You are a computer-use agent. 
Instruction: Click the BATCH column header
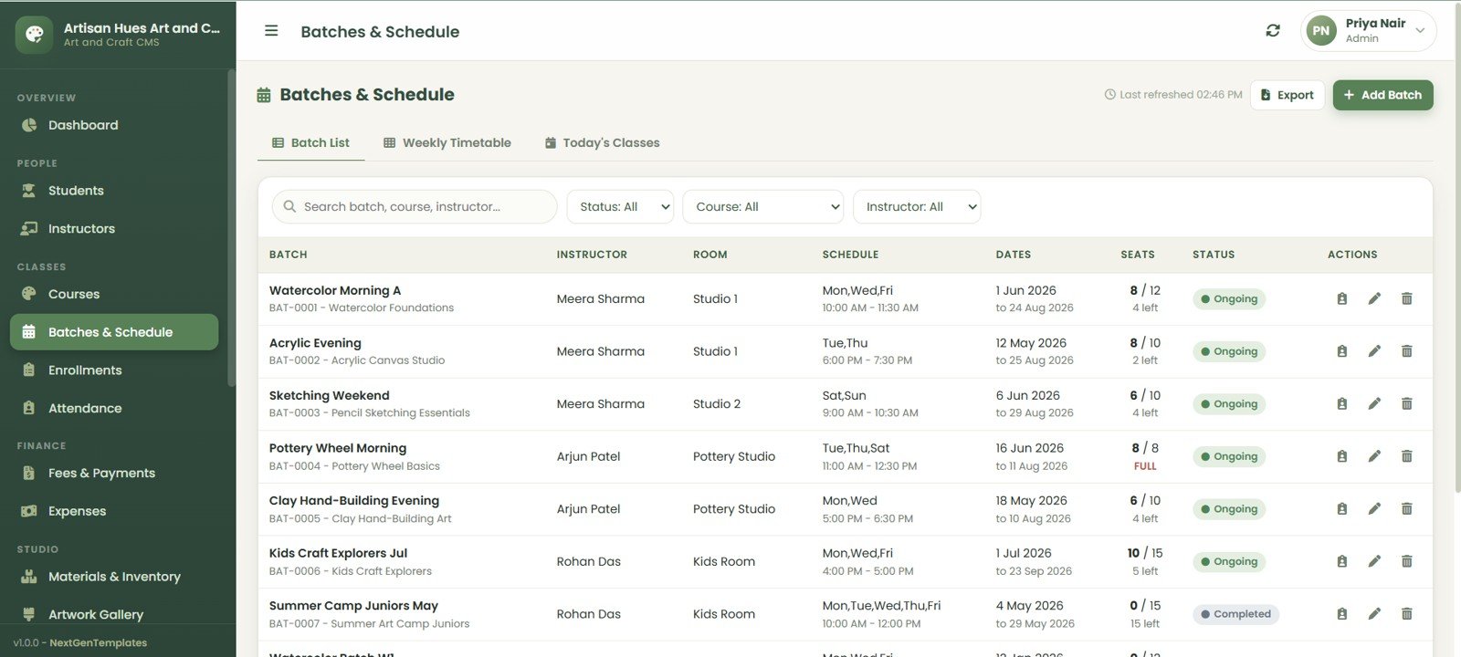[289, 255]
